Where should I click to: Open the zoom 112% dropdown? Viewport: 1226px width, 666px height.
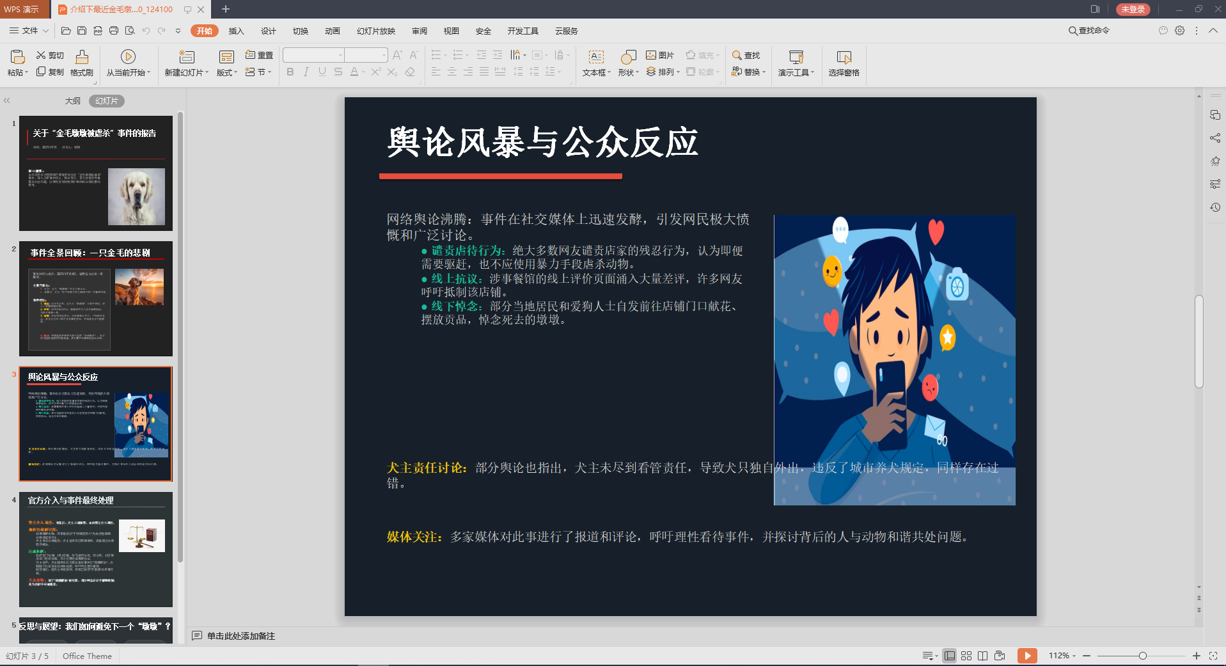(1062, 656)
